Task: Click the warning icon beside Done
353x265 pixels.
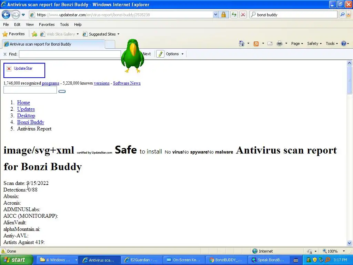Action: (3, 251)
